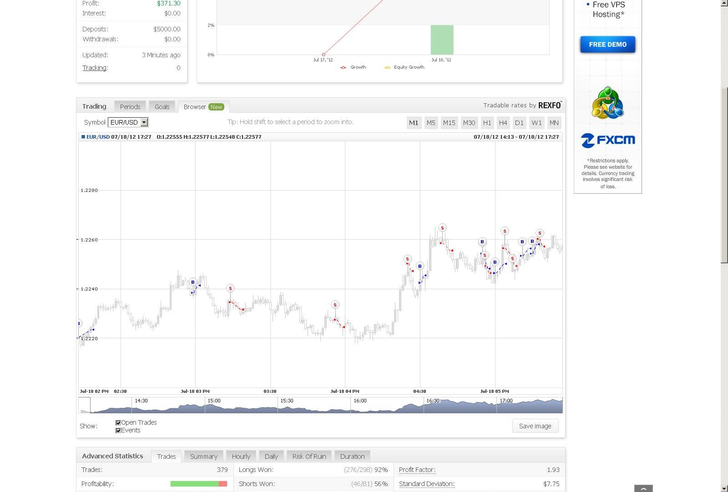This screenshot has height=492, width=728.
Task: Open the Trades statistics tab
Action: tap(166, 457)
